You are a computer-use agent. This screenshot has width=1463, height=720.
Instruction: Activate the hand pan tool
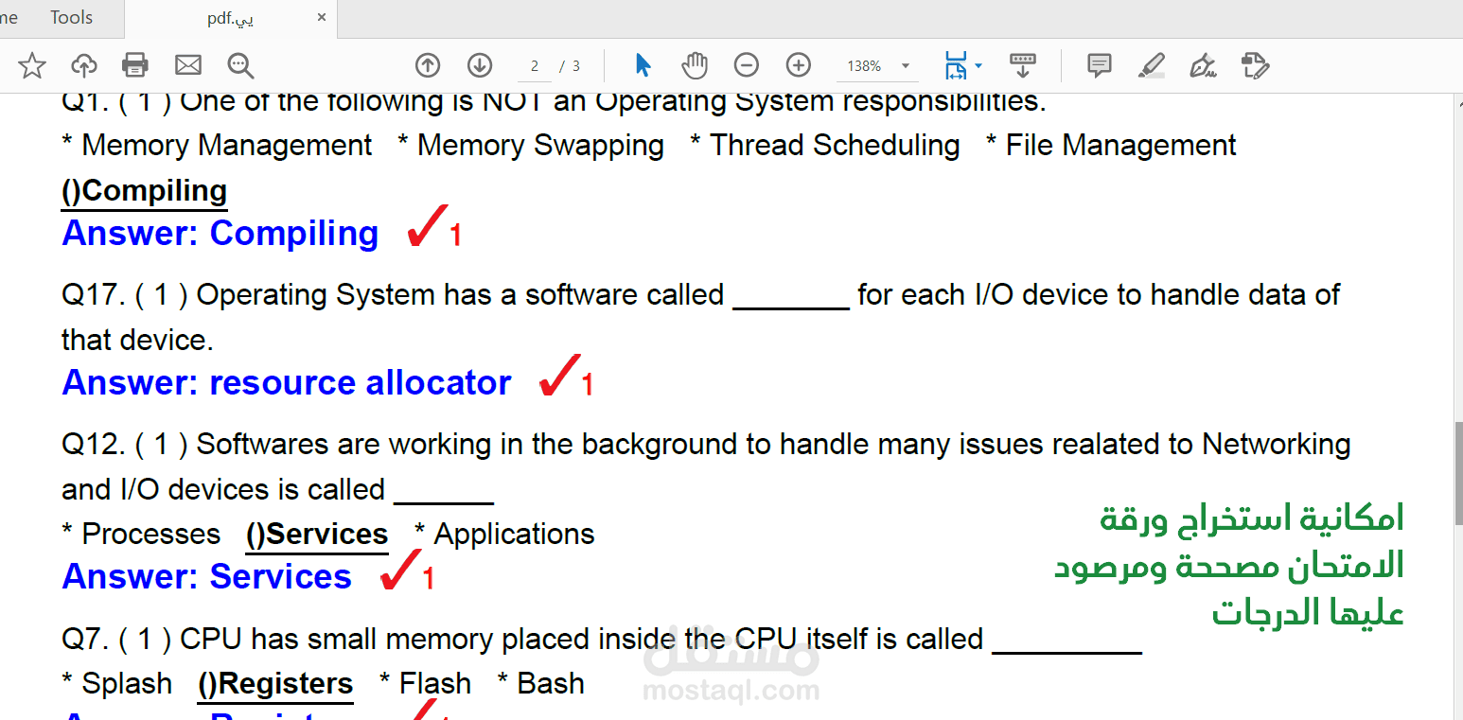(695, 65)
